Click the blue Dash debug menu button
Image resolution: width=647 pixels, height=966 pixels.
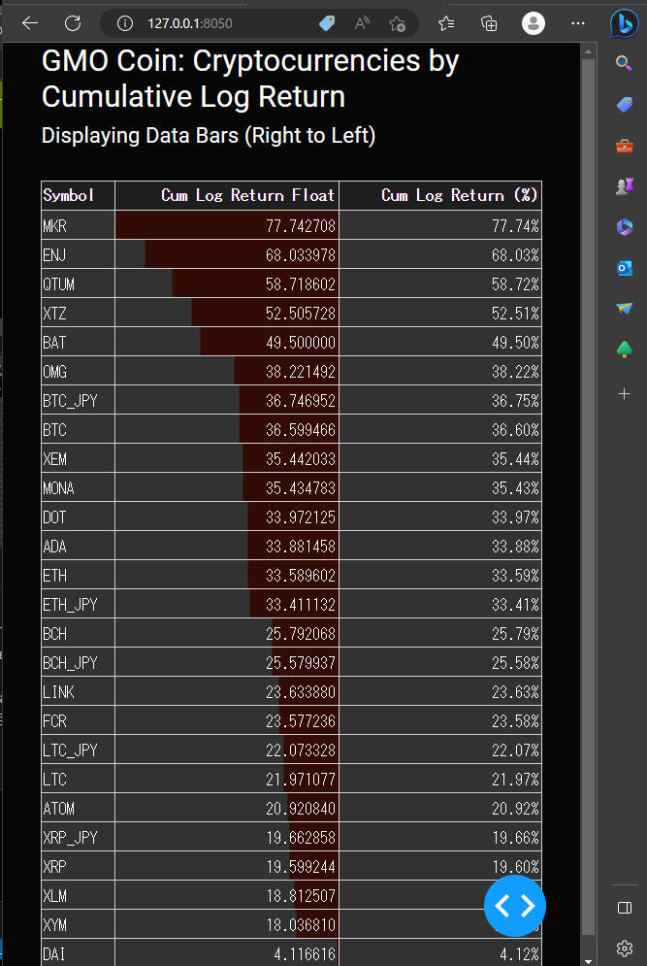[515, 906]
